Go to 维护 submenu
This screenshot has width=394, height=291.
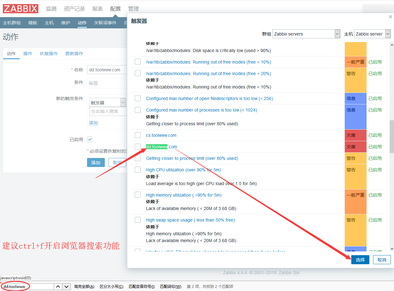pyautogui.click(x=66, y=23)
